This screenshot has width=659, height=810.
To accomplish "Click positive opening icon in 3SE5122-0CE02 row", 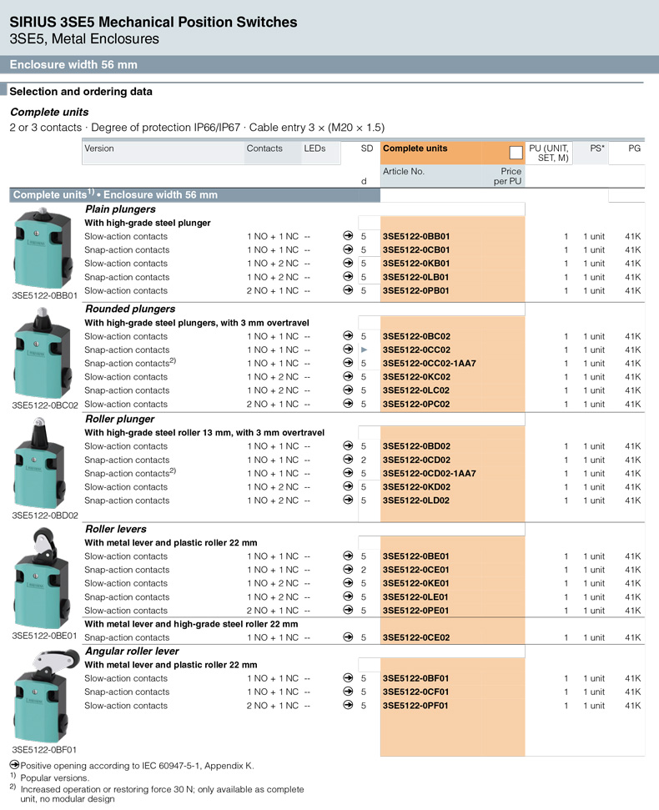I will [348, 638].
